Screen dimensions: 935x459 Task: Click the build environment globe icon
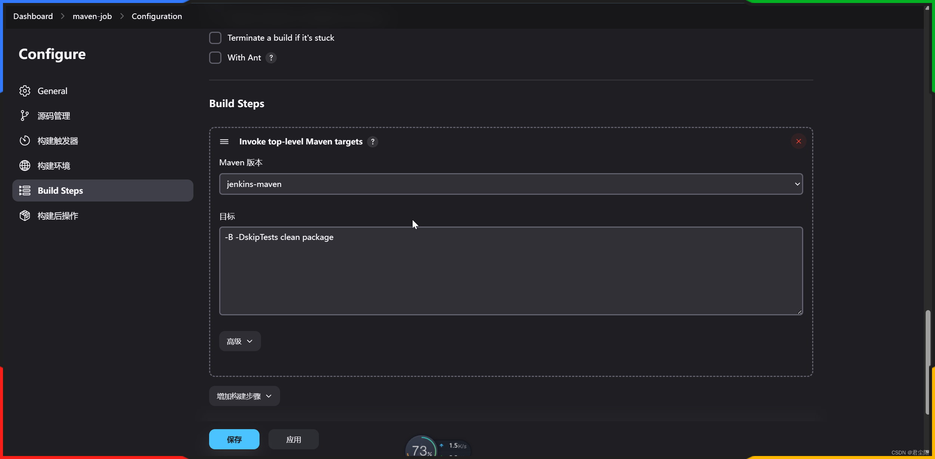(25, 165)
